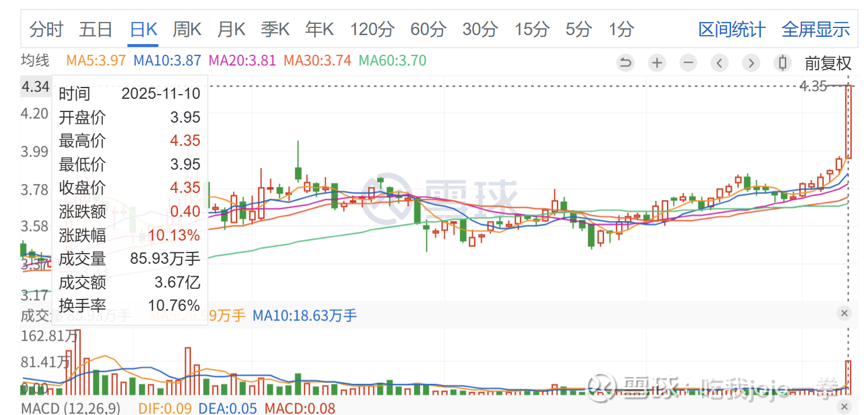Switch to the 月K monthly tab
The width and height of the screenshot is (864, 415).
pos(232,29)
